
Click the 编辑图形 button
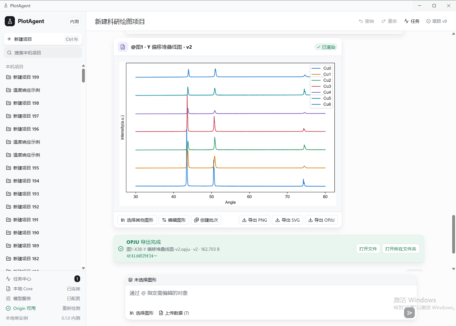pos(174,220)
